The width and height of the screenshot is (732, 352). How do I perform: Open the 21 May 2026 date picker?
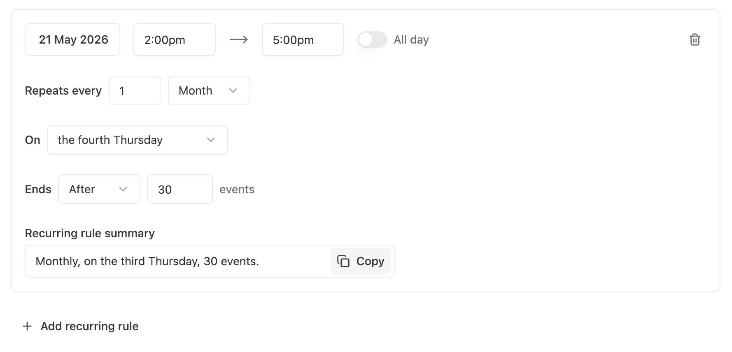click(x=72, y=39)
